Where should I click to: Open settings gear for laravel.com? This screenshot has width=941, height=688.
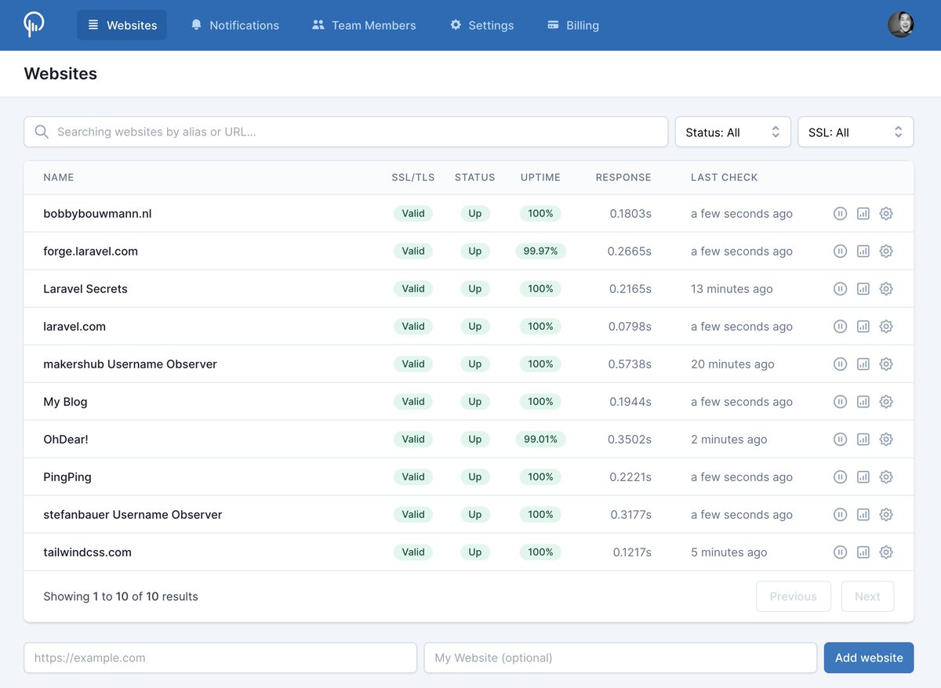pos(886,326)
